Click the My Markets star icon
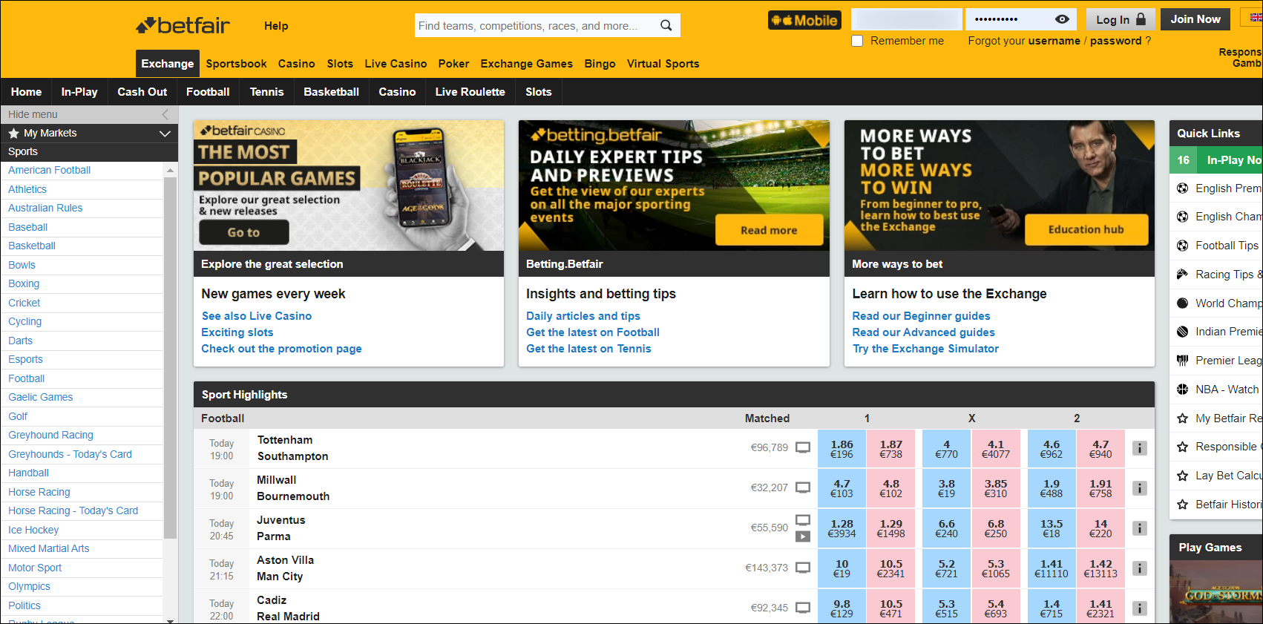1263x624 pixels. pos(13,133)
